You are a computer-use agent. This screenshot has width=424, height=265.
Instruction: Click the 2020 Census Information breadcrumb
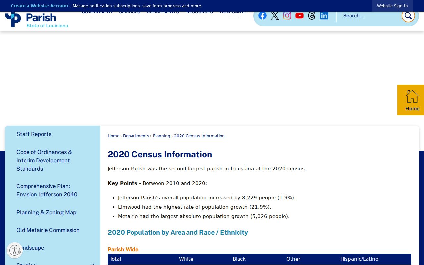click(199, 136)
